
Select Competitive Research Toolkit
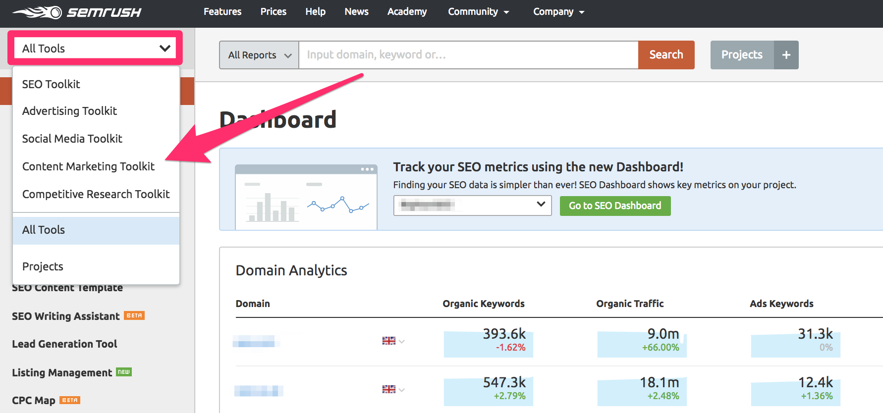coord(96,194)
